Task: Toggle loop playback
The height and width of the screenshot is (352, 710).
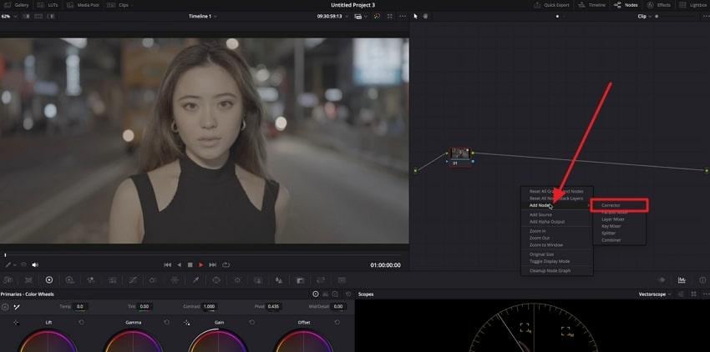Action: point(226,264)
